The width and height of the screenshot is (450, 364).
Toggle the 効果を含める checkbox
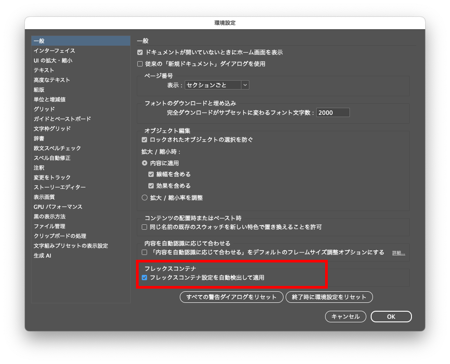pos(151,186)
